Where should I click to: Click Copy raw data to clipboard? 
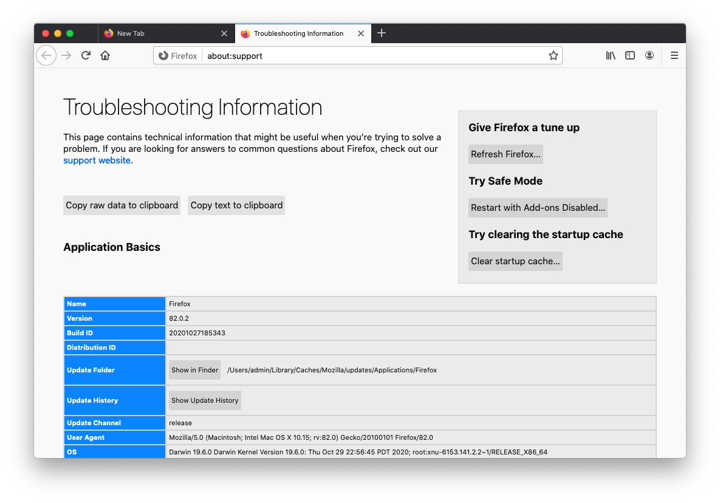122,205
